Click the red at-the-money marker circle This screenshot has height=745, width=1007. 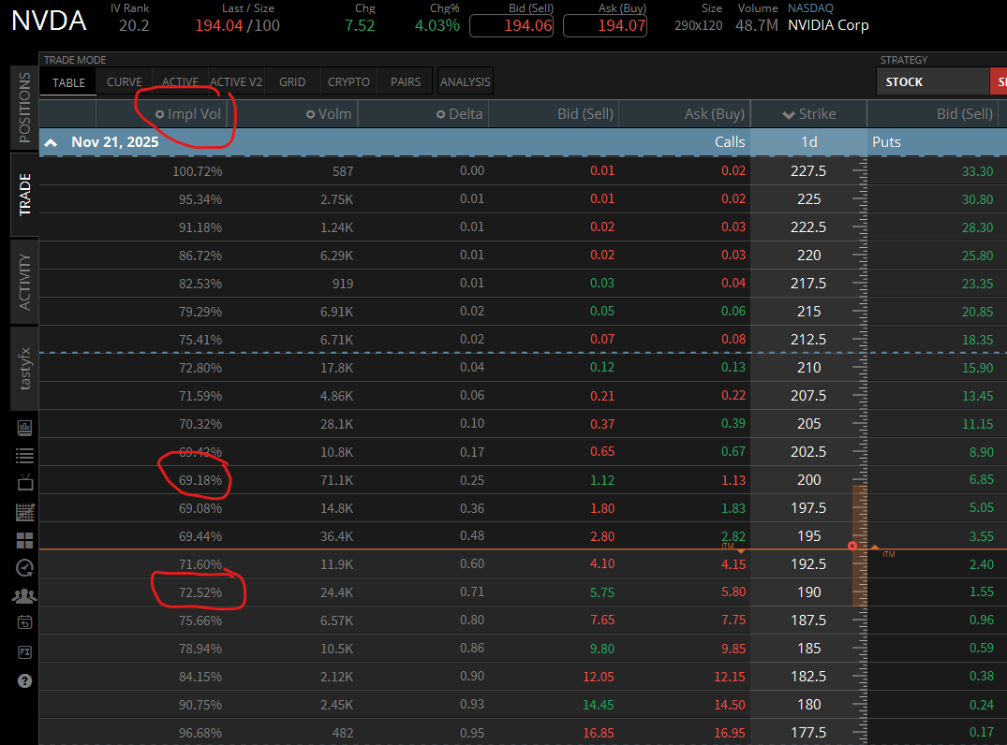[x=852, y=546]
